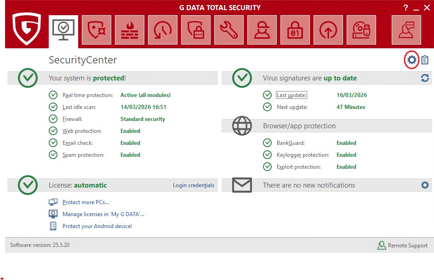The height and width of the screenshot is (280, 434).
Task: Open Spam protection options
Action: click(x=83, y=155)
